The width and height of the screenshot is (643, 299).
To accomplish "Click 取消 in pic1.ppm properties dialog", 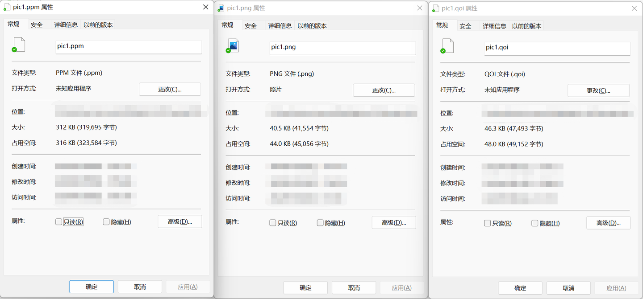I will point(140,287).
